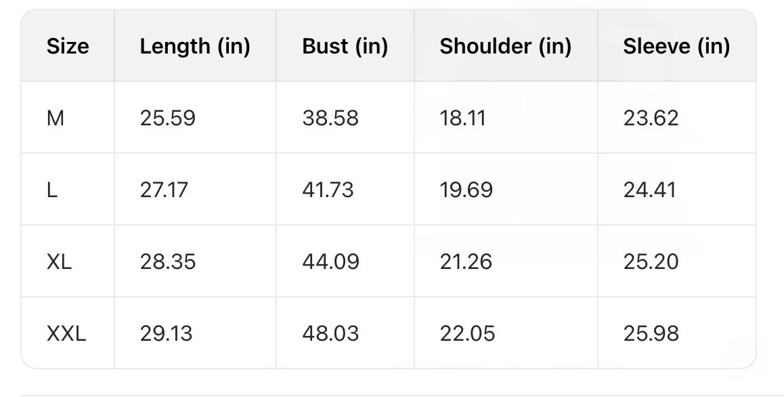The width and height of the screenshot is (784, 397).
Task: Select the 41.73 bust value
Action: coord(328,190)
